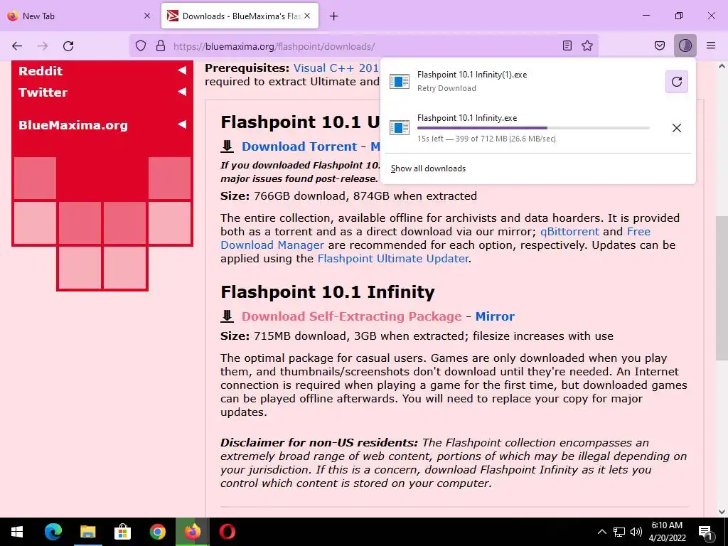This screenshot has height=546, width=728.
Task: Open the Twitter sidebar link
Action: tap(43, 92)
